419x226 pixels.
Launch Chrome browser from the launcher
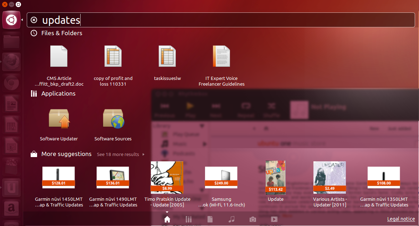point(11,83)
